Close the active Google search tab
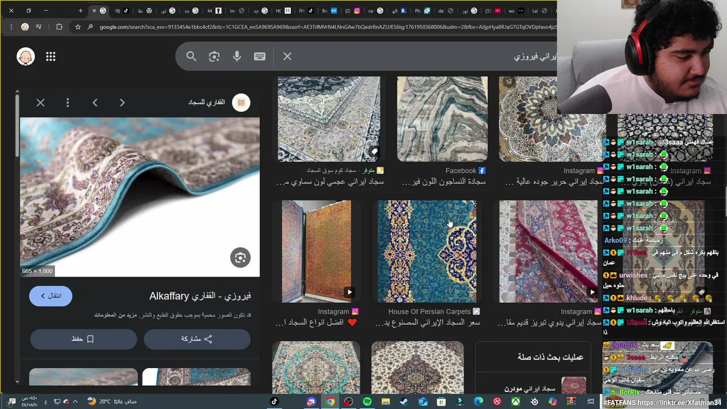 94,10
